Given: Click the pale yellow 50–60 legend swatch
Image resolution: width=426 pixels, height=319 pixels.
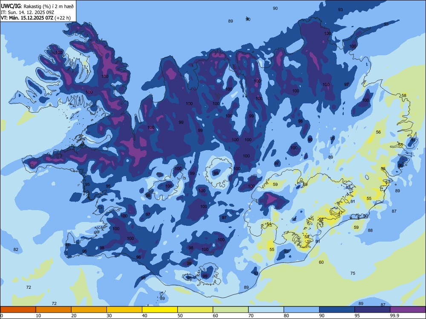Looking at the screenshot, I should 195,310.
